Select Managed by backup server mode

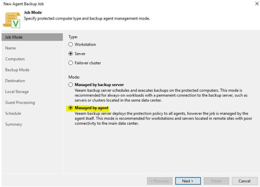coord(71,85)
